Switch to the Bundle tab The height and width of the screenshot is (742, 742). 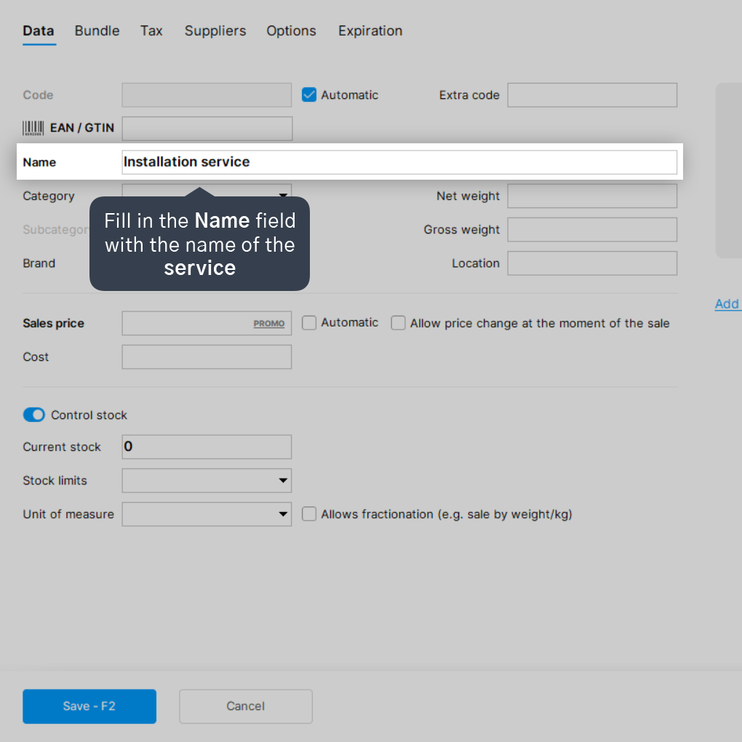pyautogui.click(x=97, y=31)
